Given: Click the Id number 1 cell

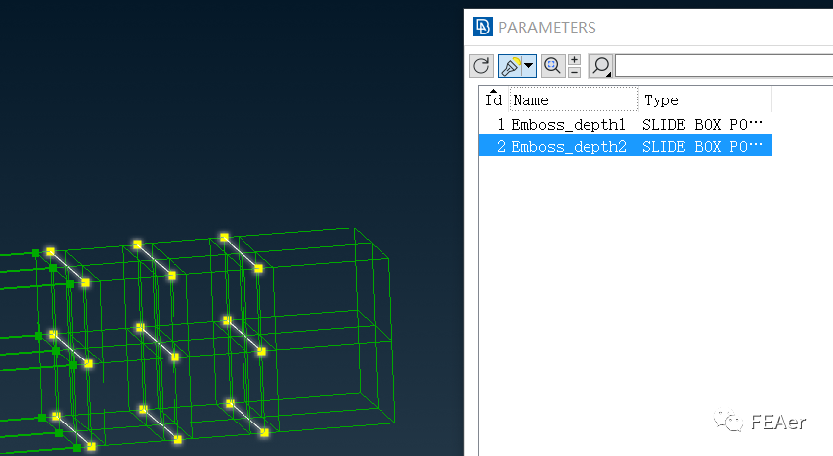Looking at the screenshot, I should click(500, 125).
